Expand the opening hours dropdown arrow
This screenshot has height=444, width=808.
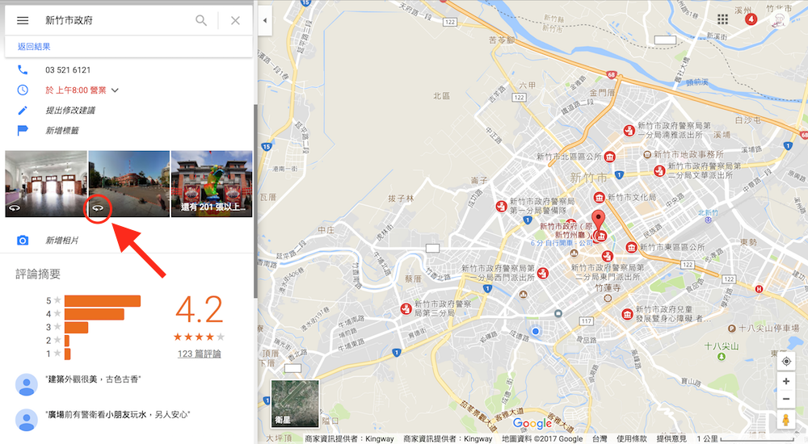click(x=115, y=90)
